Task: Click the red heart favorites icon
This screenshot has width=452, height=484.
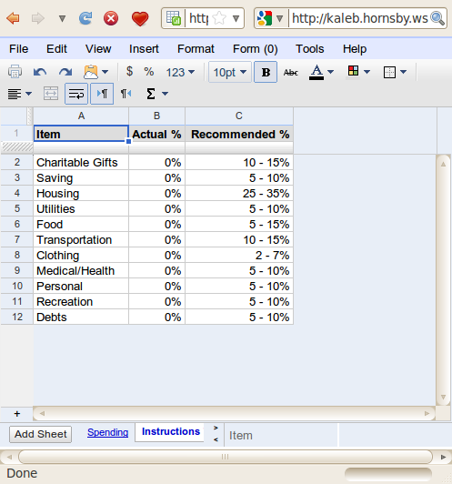Action: click(x=140, y=18)
